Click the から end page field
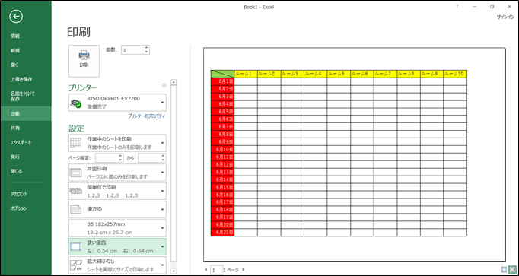Image resolution: width=519 pixels, height=276 pixels. click(x=150, y=158)
